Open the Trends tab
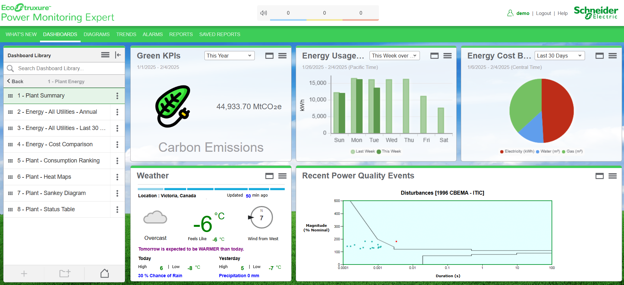This screenshot has width=624, height=285. (x=126, y=34)
